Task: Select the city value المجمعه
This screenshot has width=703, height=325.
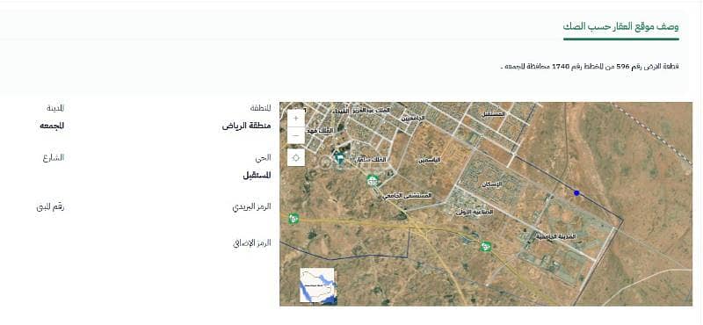Action: [x=52, y=126]
